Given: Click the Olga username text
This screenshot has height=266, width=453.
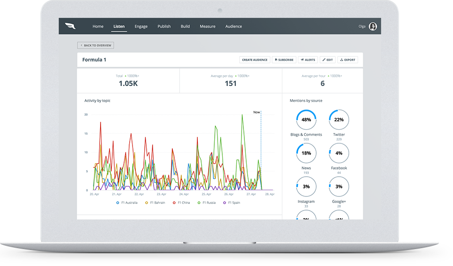Looking at the screenshot, I should (x=362, y=26).
